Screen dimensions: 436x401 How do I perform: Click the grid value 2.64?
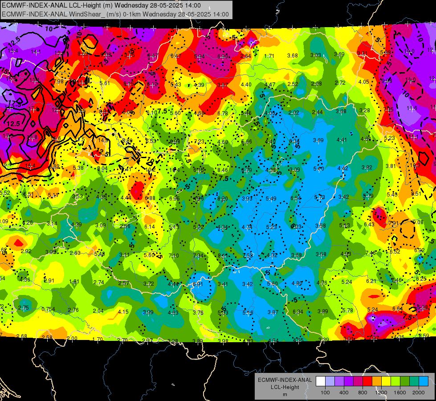245,56
